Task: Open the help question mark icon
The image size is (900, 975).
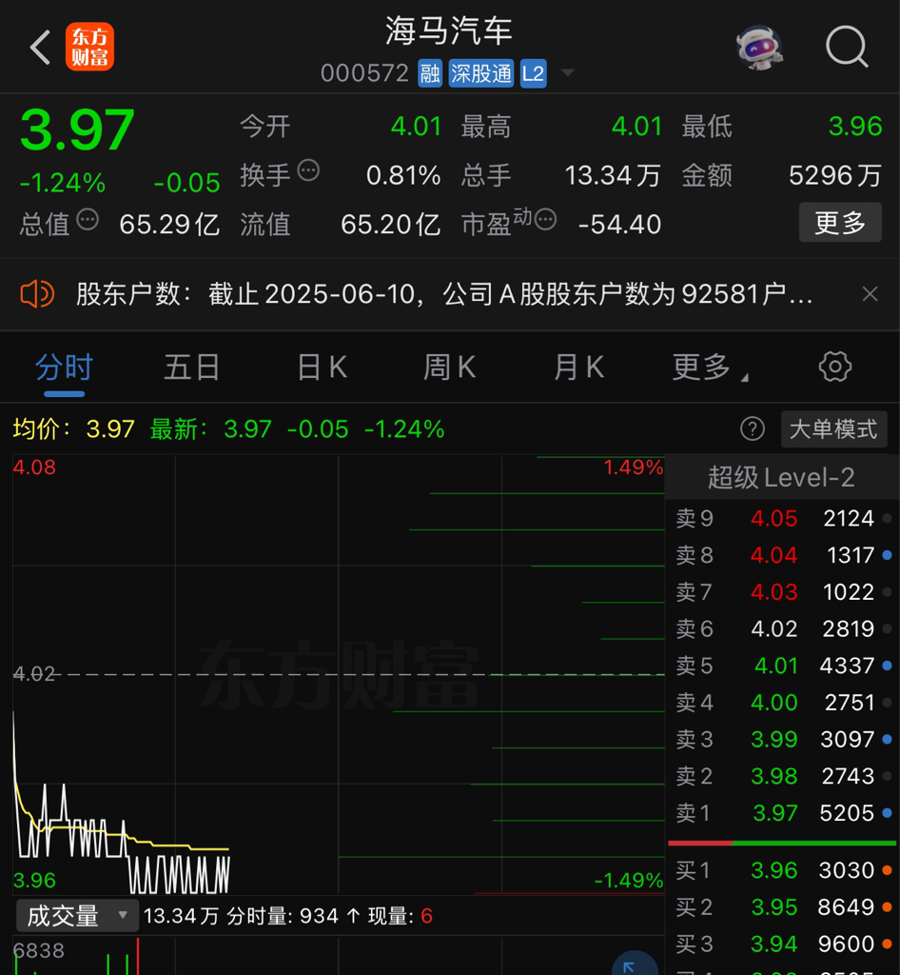Action: point(753,429)
